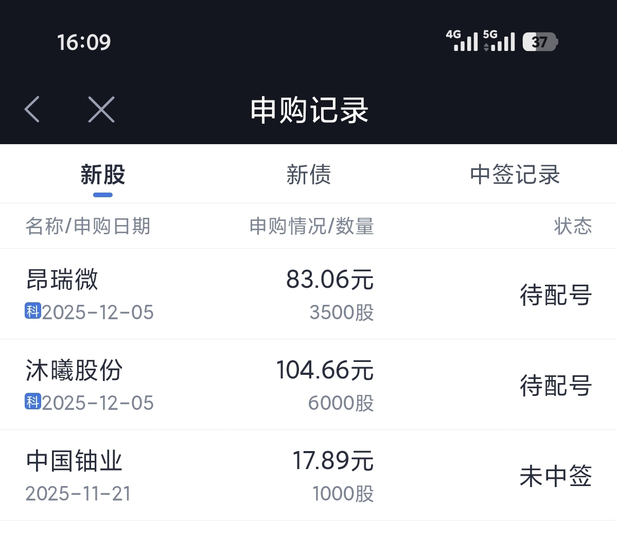This screenshot has width=617, height=536.
Task: Tap the 4G signal strength icon
Action: pyautogui.click(x=462, y=41)
